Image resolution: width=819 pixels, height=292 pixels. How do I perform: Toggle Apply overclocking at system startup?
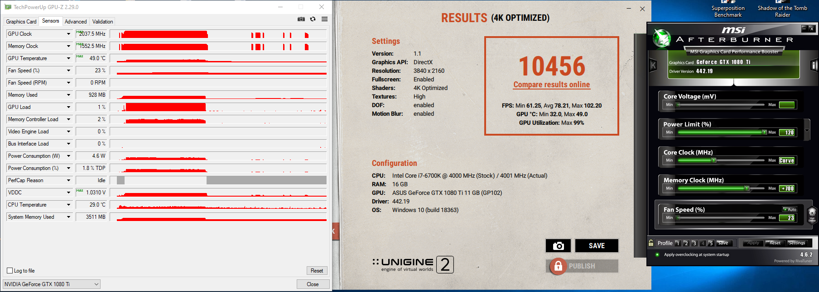[x=657, y=254]
